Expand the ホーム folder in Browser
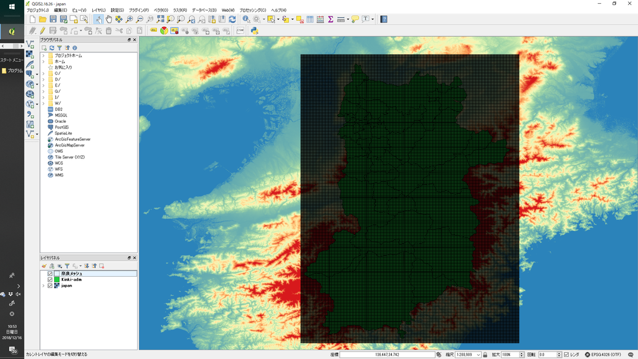Image resolution: width=638 pixels, height=359 pixels. pos(44,62)
